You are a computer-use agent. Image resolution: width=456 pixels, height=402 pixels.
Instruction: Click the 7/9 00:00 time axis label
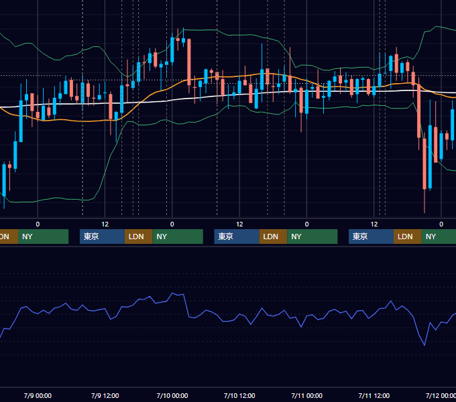(x=38, y=395)
